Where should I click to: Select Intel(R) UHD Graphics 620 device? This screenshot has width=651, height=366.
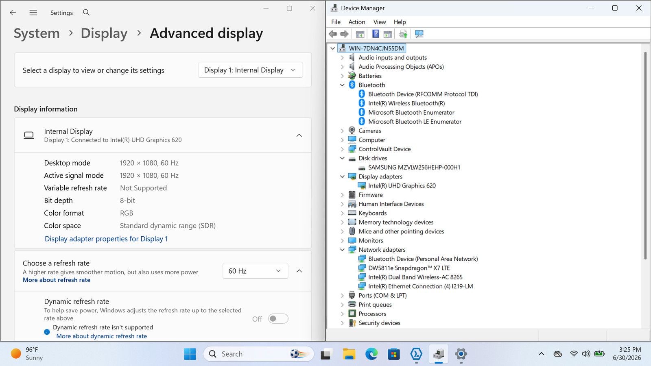tap(402, 186)
